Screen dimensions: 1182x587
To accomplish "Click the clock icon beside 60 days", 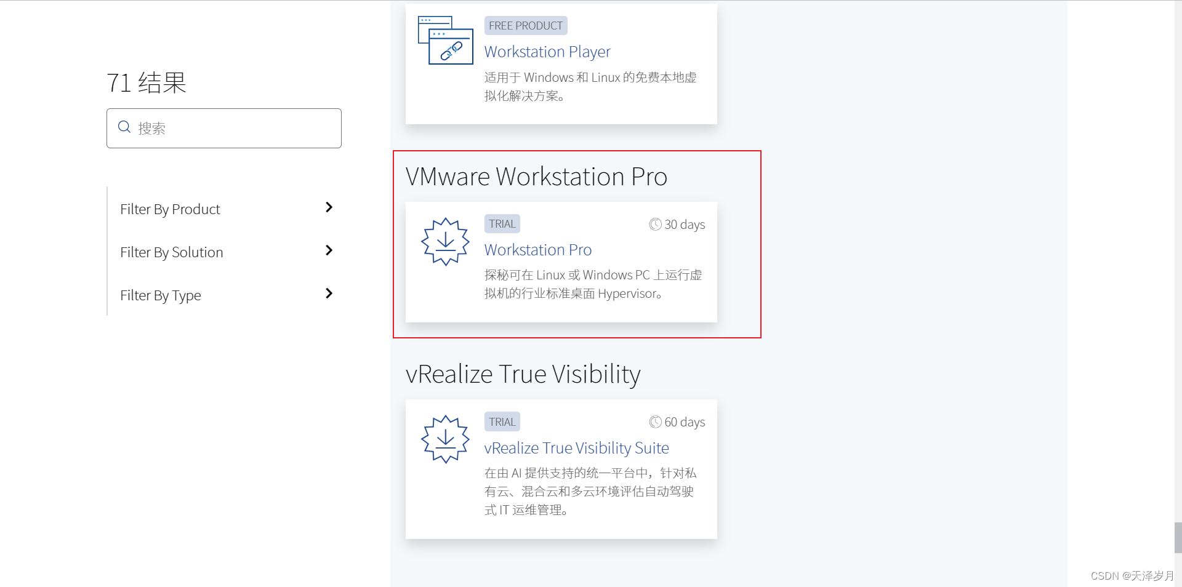I will point(655,422).
